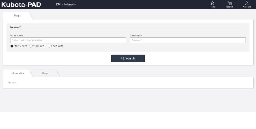Viewport: 256px width, 129px height.
Task: Click the Description field label
Action: [136, 36]
